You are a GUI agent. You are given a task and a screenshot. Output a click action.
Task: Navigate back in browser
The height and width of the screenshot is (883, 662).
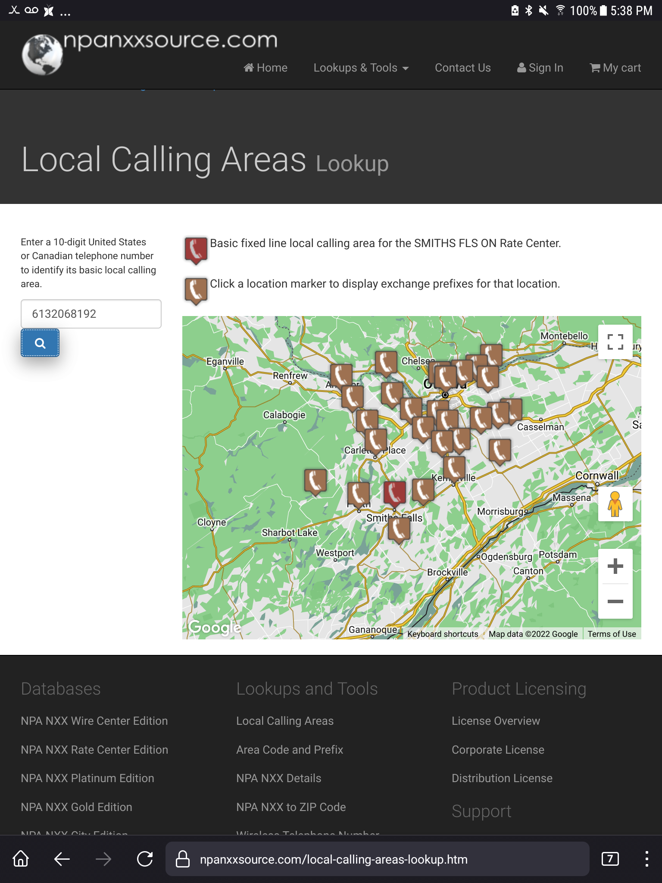click(x=62, y=859)
